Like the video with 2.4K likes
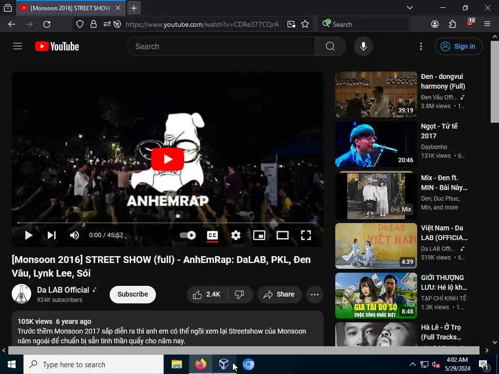The image size is (499, 374). pos(207,295)
